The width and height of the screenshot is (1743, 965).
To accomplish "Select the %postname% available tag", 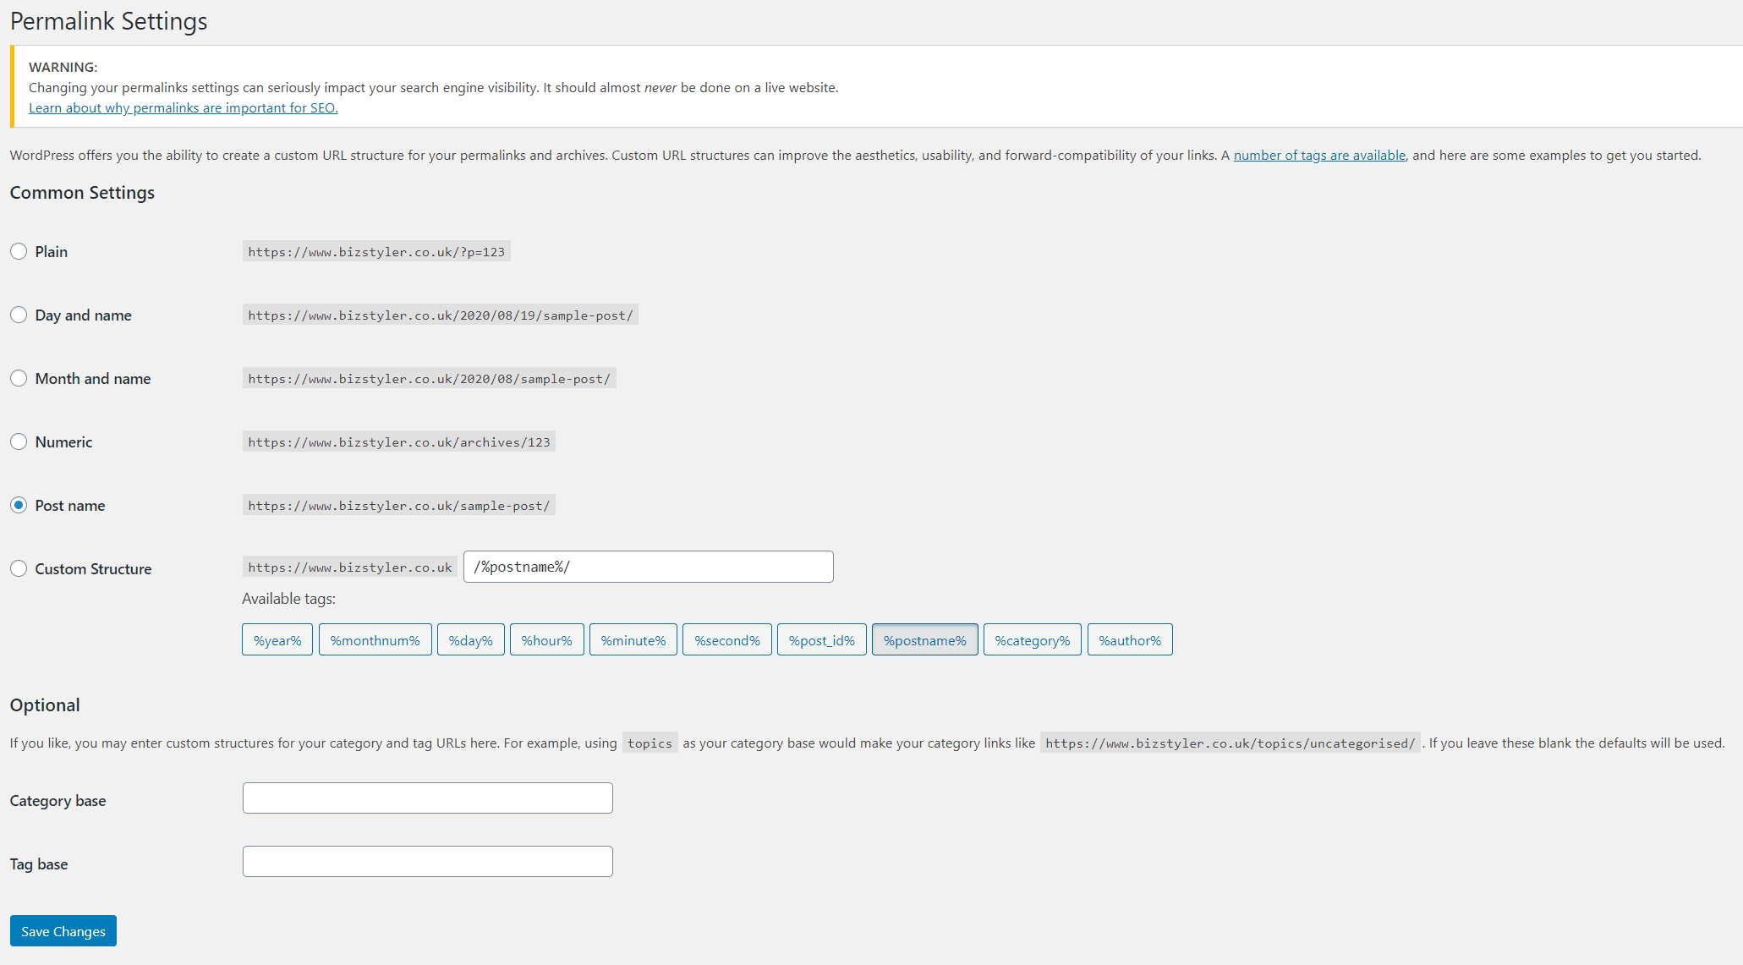I will tap(924, 640).
